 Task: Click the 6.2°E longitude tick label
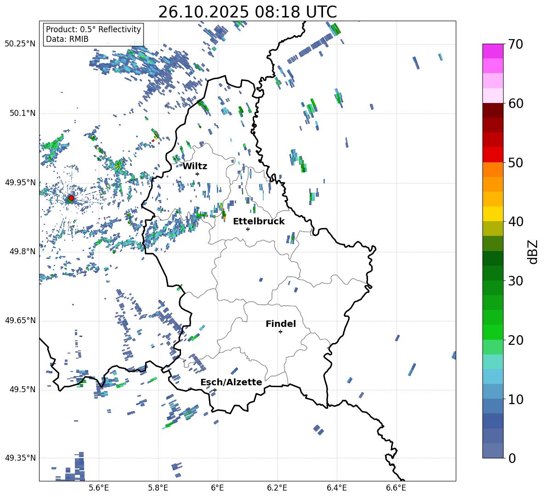tap(277, 487)
